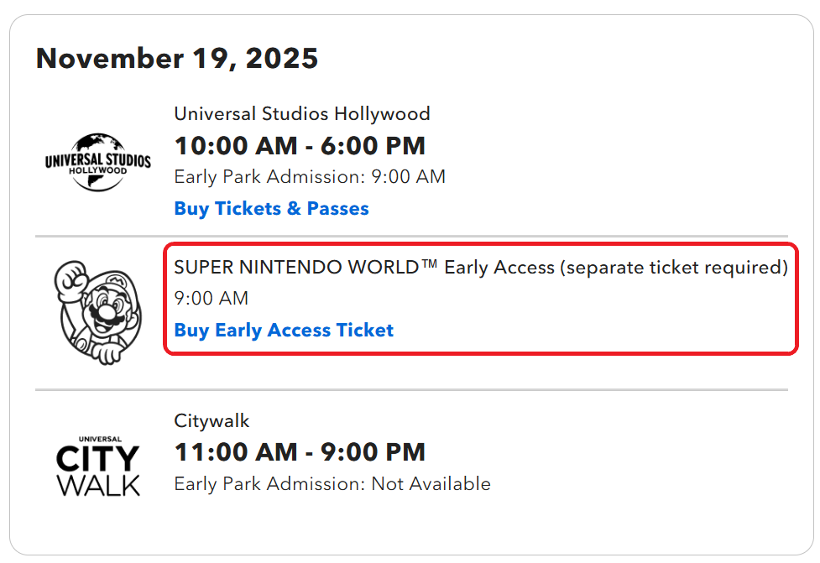Click Mario's raised fist in the icon
The image size is (820, 563).
(71, 280)
